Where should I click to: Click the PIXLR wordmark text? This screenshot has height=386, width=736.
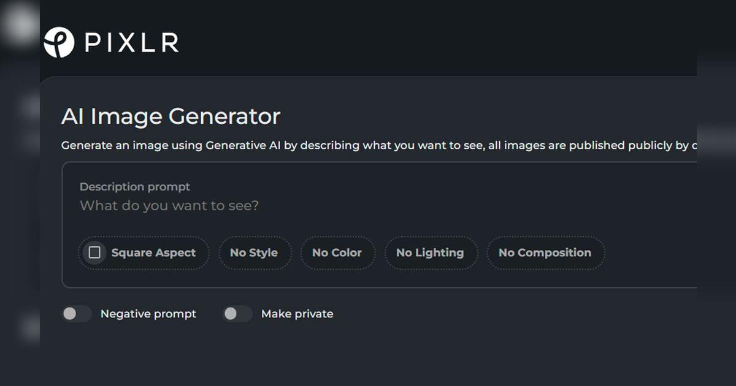click(132, 43)
